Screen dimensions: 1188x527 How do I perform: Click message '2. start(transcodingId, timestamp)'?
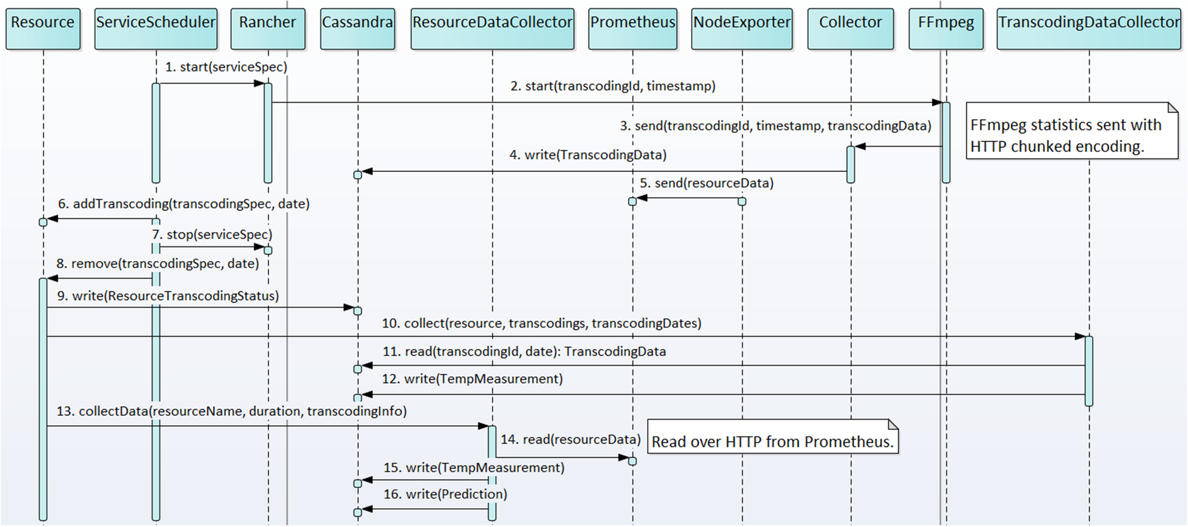(613, 86)
